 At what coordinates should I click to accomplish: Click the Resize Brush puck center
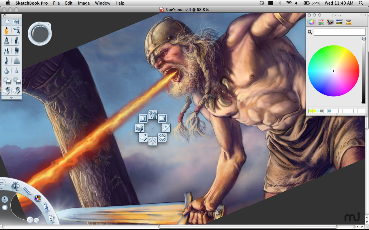[39, 34]
